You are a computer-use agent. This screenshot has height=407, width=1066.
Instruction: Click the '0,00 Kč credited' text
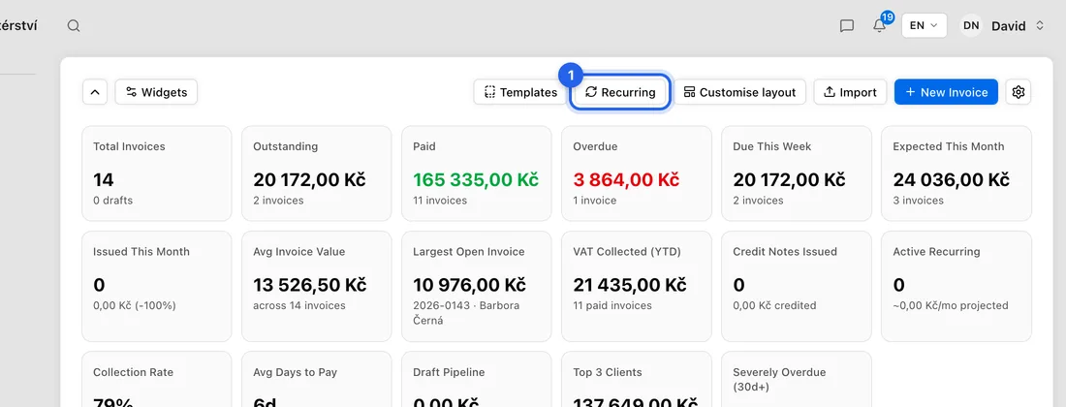(774, 306)
